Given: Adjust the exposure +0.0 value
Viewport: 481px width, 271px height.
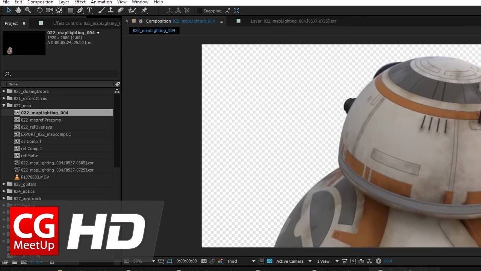Looking at the screenshot, I should click(x=388, y=261).
